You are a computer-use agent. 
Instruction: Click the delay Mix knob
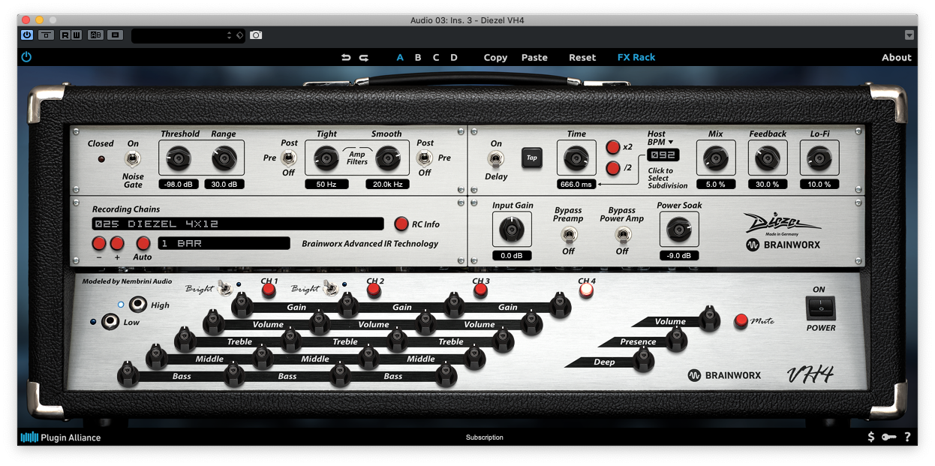pos(716,158)
